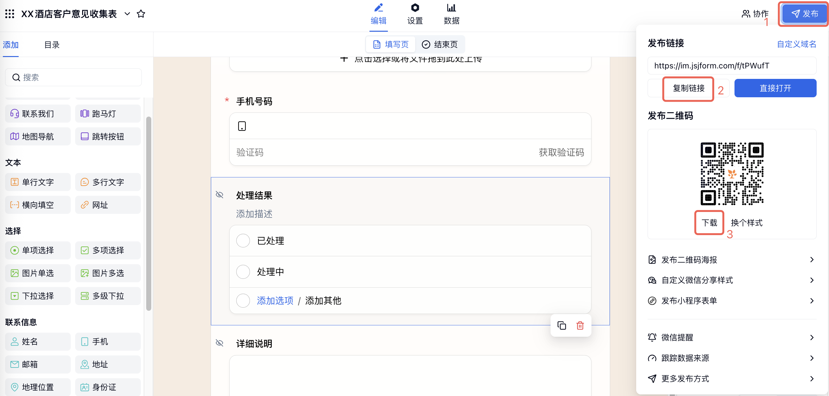Add 姓名 field
Image resolution: width=829 pixels, height=396 pixels.
[x=38, y=342]
